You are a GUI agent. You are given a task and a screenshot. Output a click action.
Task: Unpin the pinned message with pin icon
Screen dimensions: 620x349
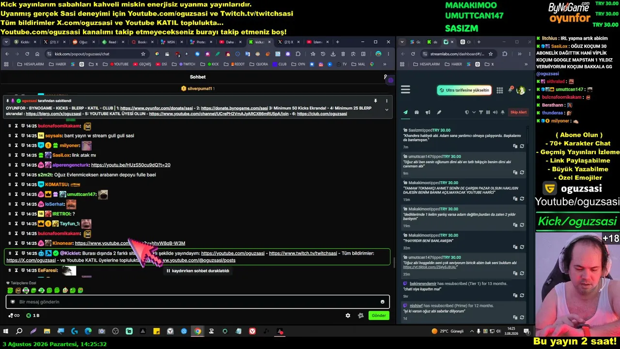[x=375, y=101]
